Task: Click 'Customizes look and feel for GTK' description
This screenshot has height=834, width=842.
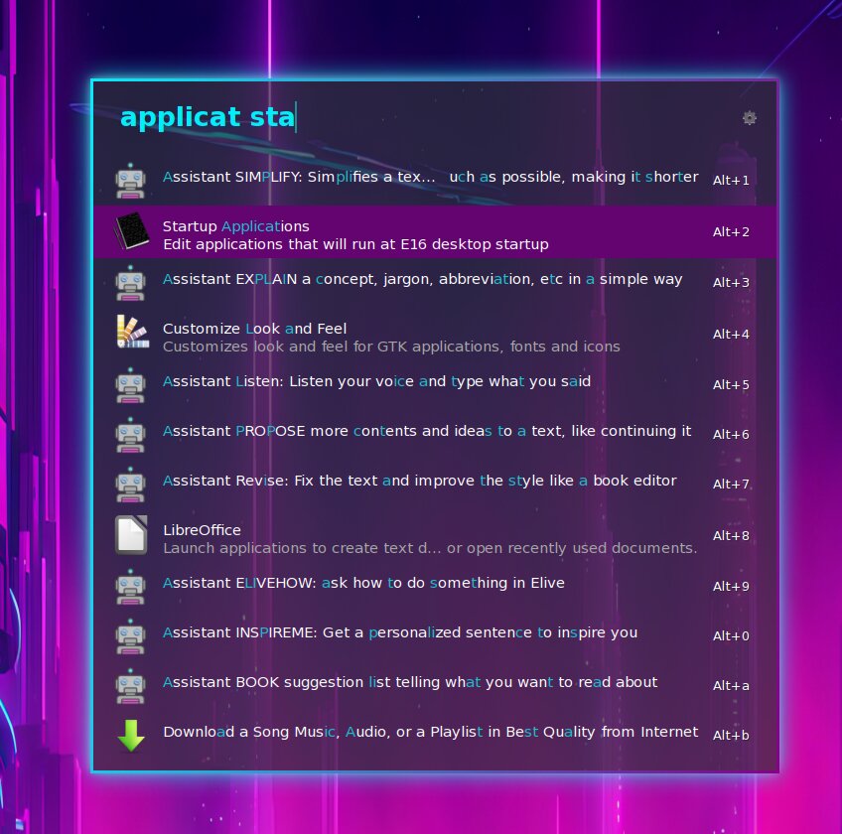Action: pyautogui.click(x=391, y=347)
